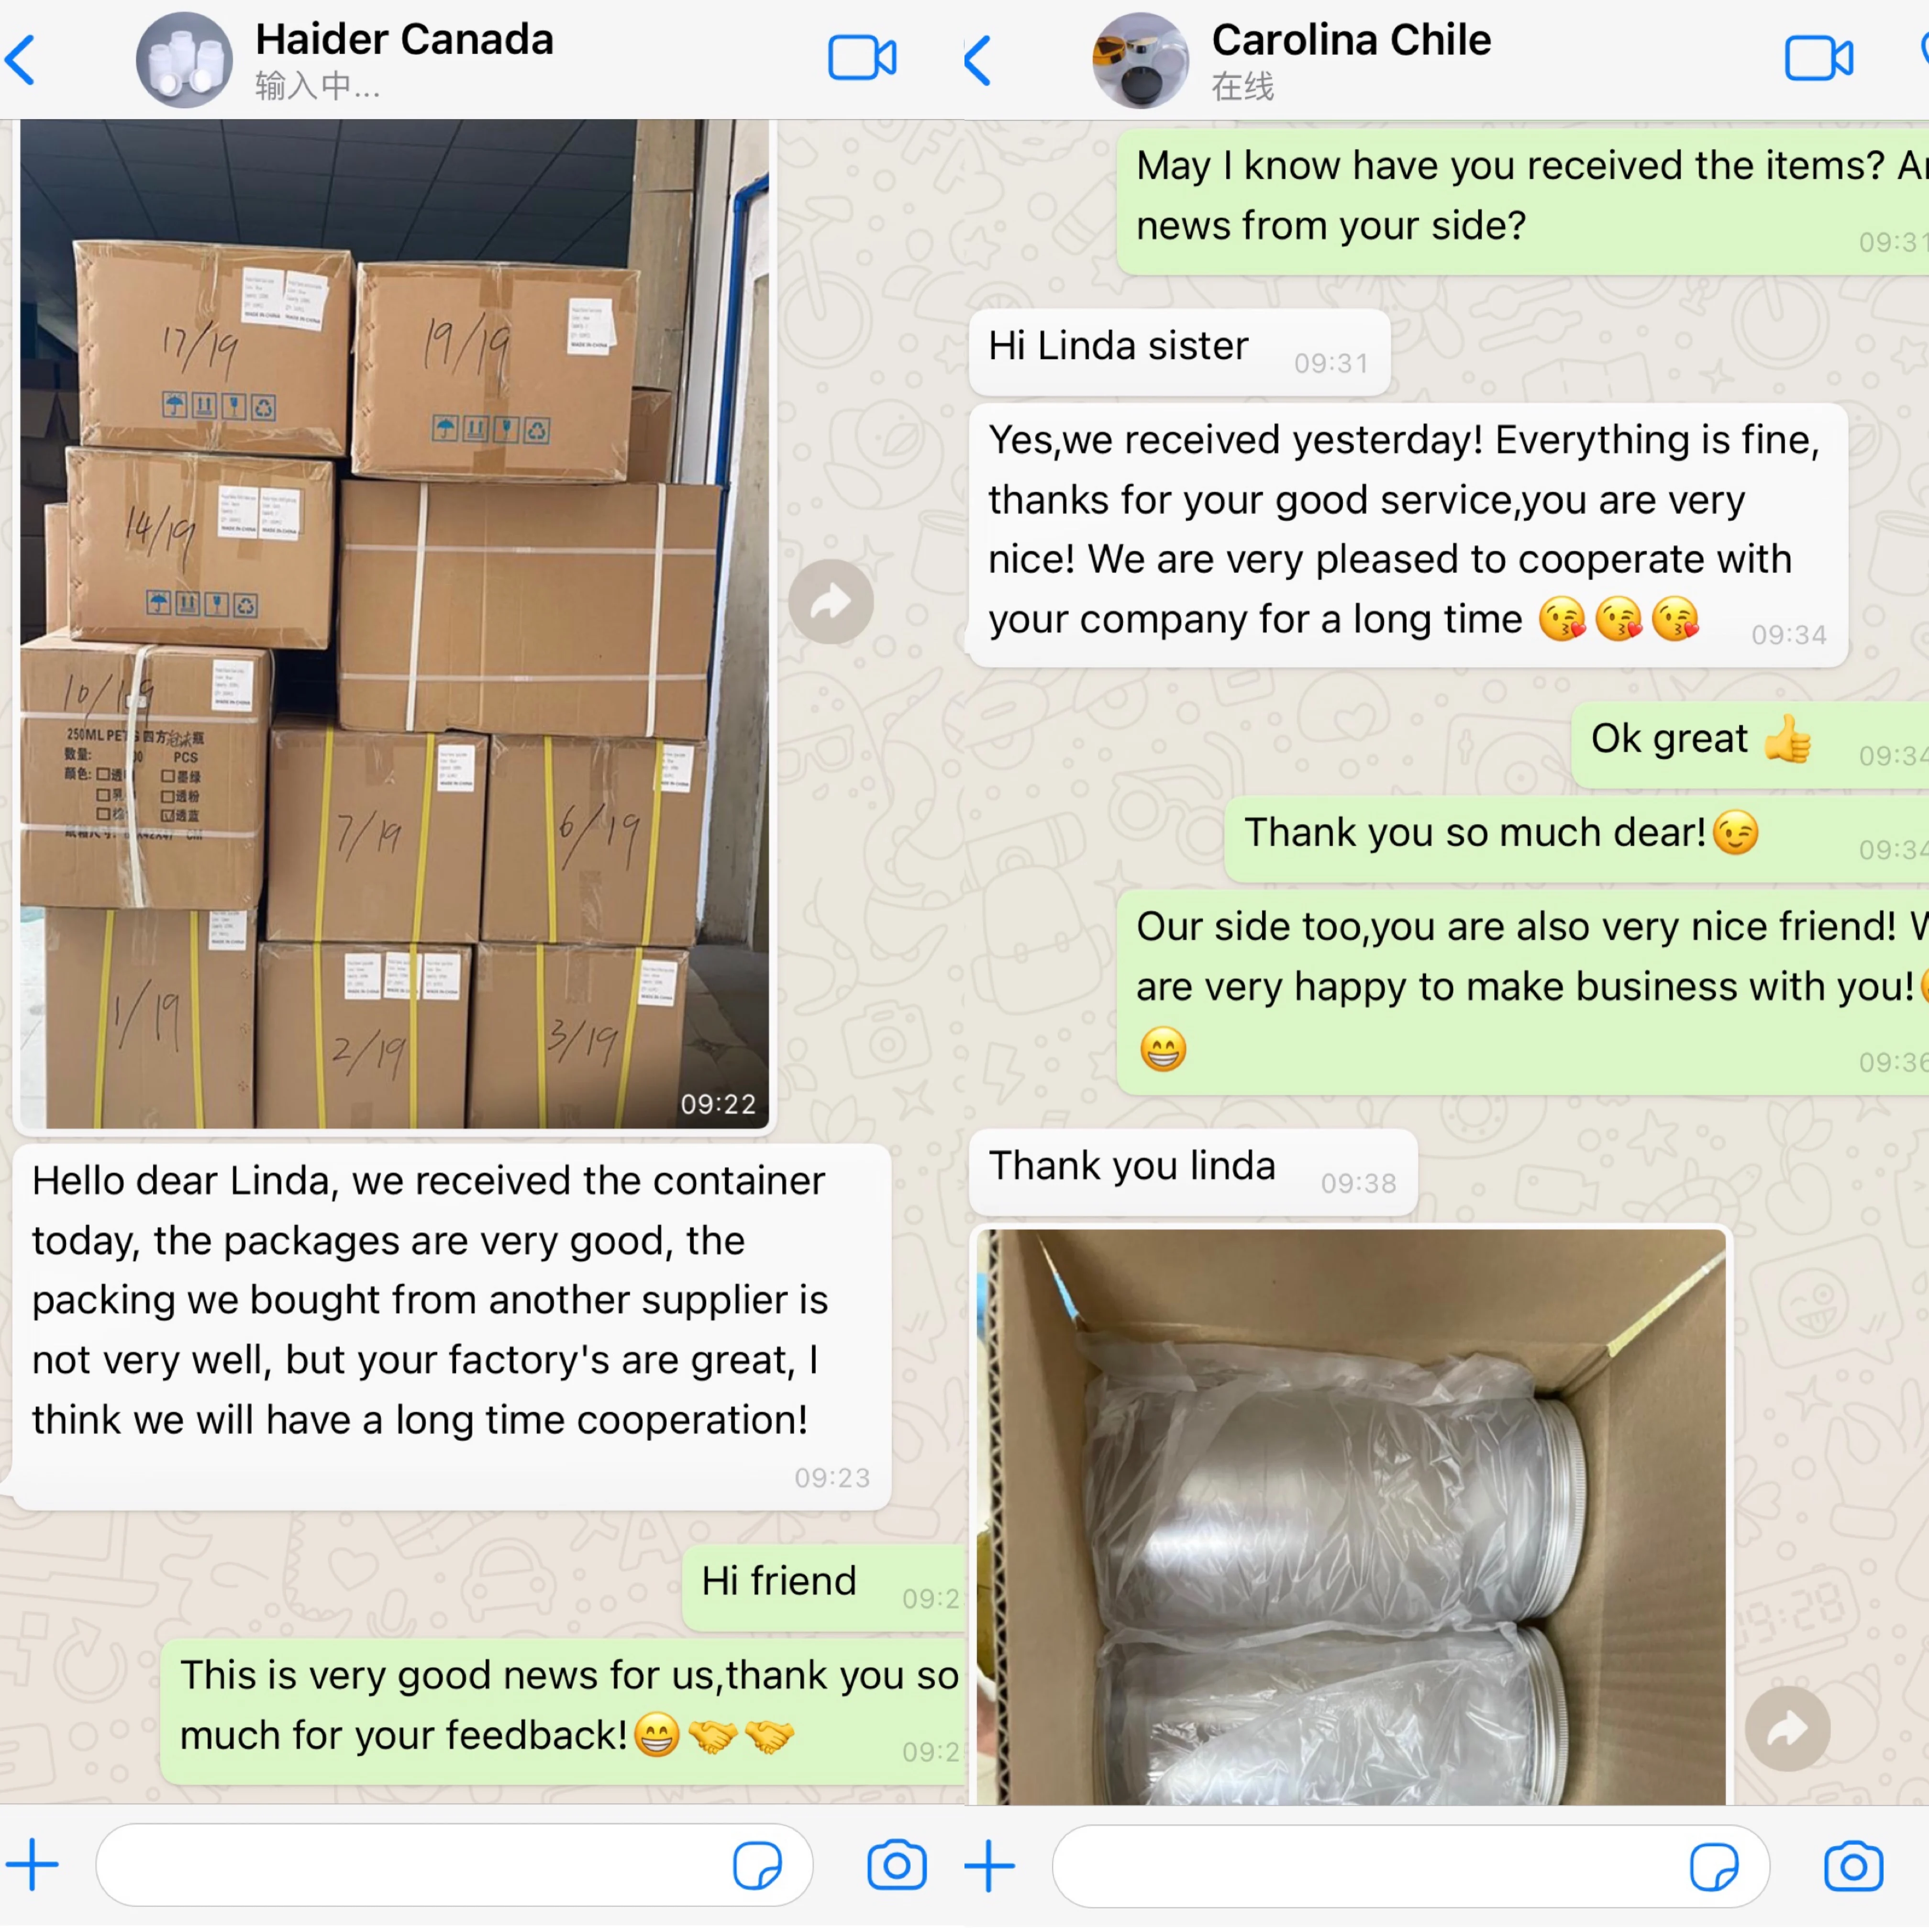Go back from Carolina Chile chat
Image resolution: width=1929 pixels, height=1928 pixels.
click(978, 60)
